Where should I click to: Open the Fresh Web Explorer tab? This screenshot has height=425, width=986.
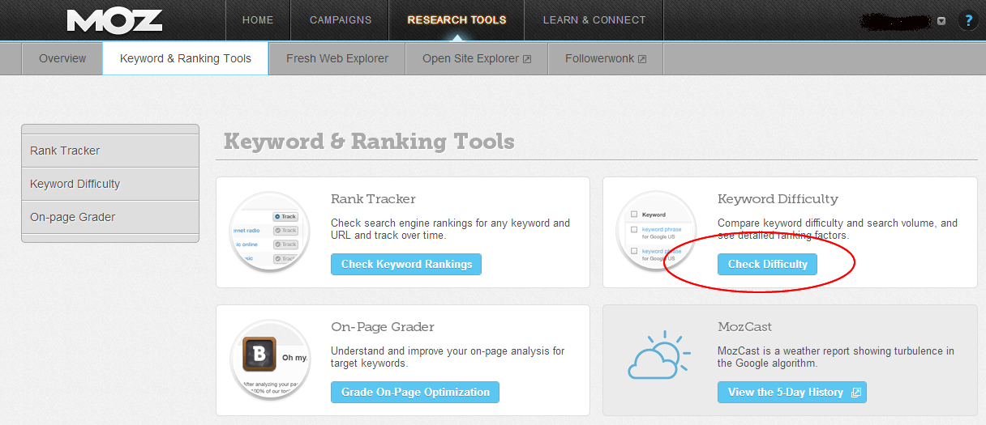(337, 58)
